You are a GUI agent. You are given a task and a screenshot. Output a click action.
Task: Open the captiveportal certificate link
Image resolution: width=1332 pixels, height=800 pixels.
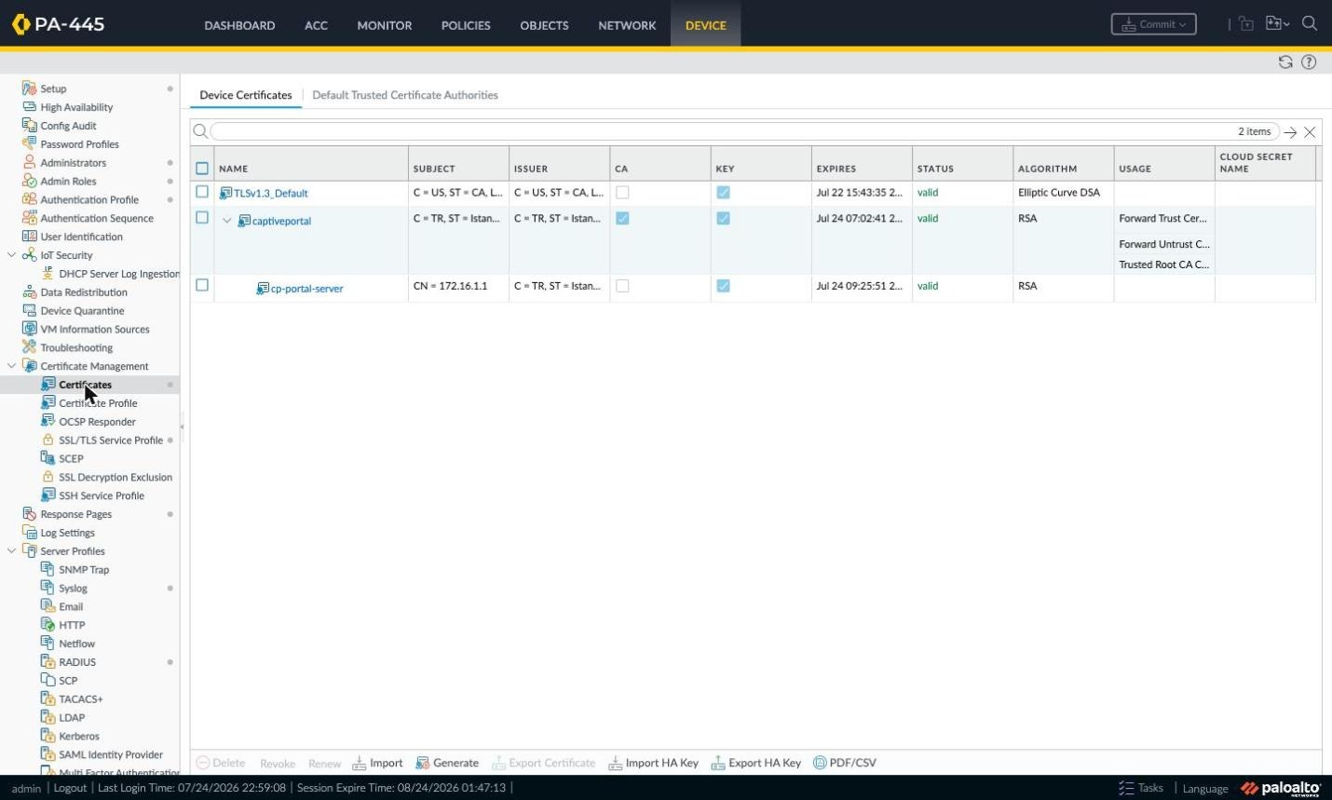(x=281, y=222)
